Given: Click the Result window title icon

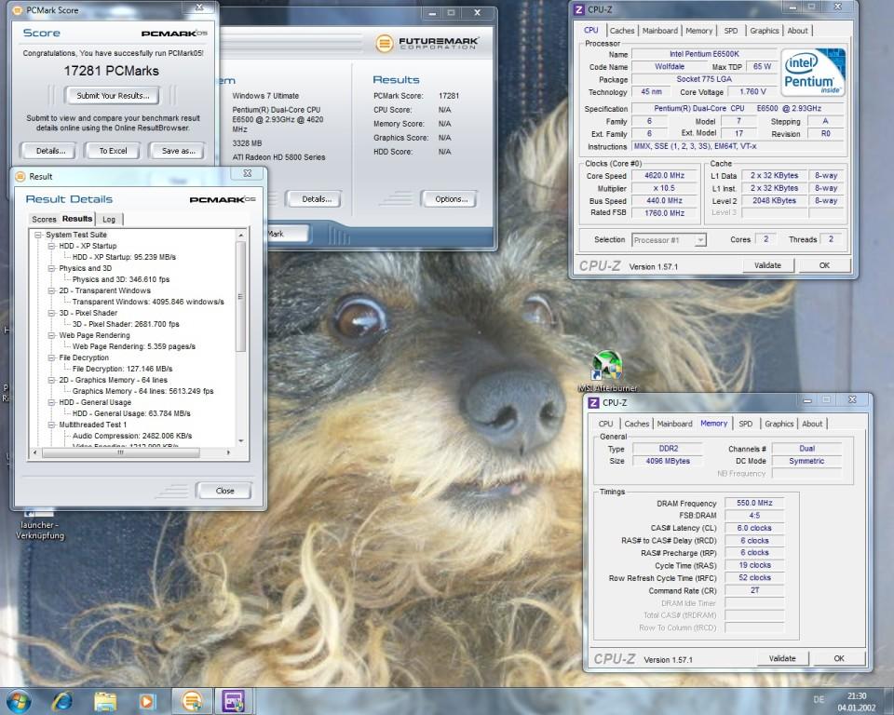Looking at the screenshot, I should click(20, 176).
